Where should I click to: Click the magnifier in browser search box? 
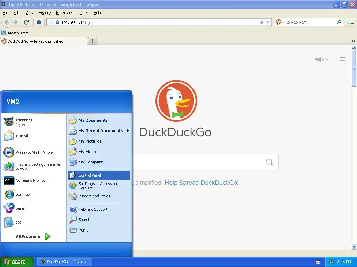tap(339, 22)
